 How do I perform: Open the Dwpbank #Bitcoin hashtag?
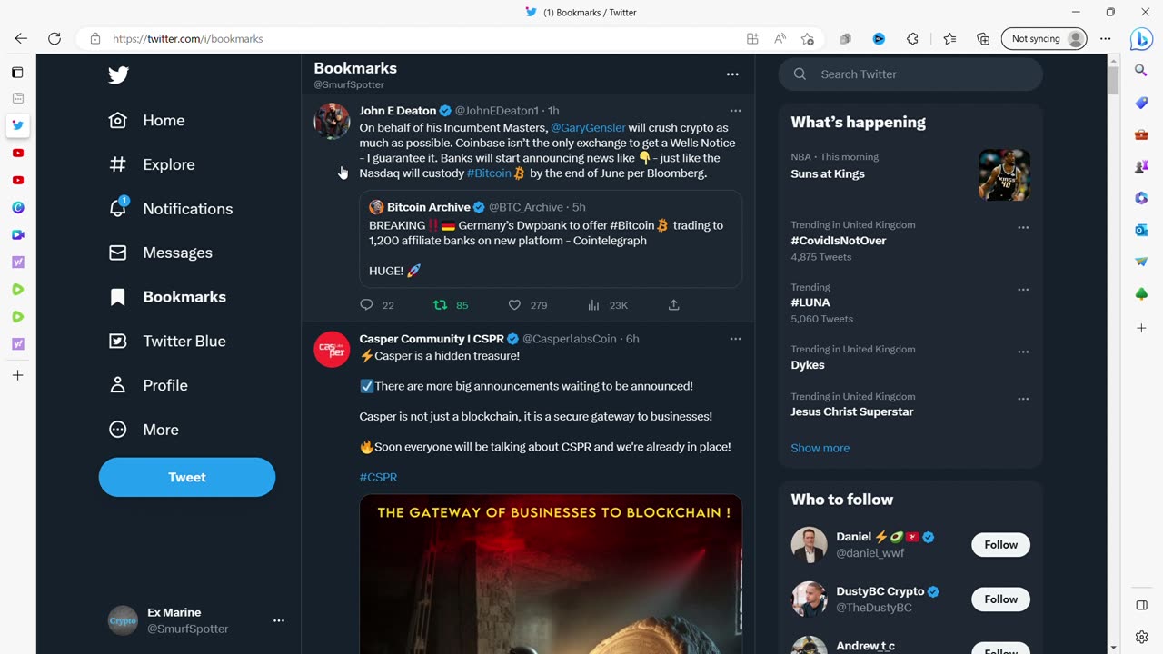(632, 225)
